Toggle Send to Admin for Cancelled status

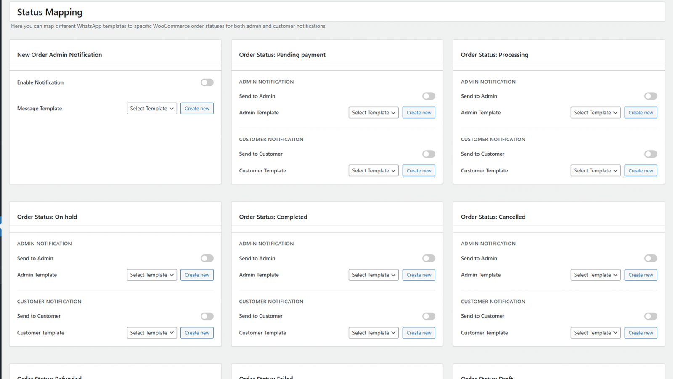[650, 258]
